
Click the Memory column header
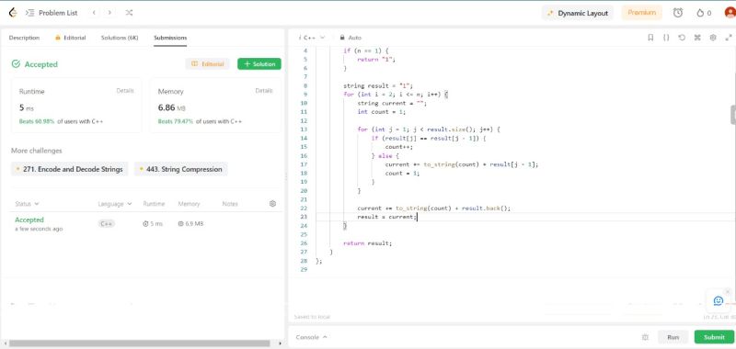(x=189, y=204)
